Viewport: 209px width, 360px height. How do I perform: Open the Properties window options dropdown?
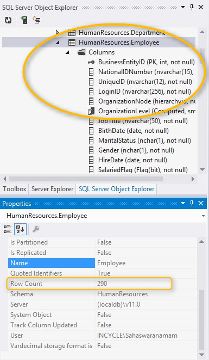point(183,203)
